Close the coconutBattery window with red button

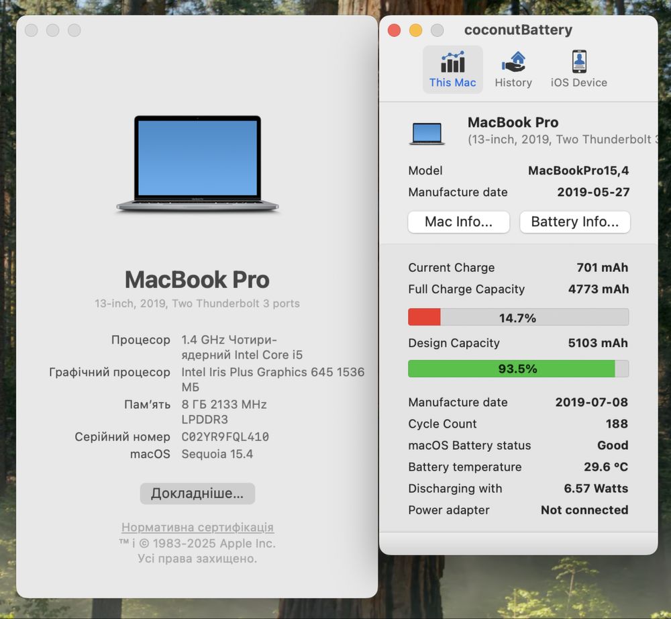pyautogui.click(x=394, y=30)
